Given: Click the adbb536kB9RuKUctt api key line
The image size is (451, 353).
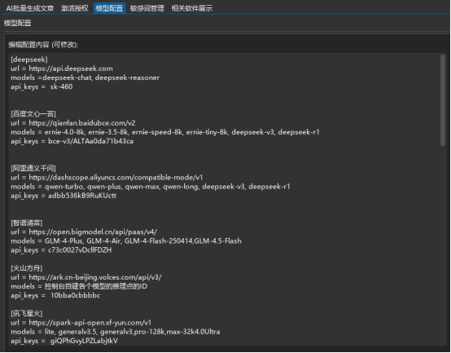Looking at the screenshot, I should (x=63, y=196).
